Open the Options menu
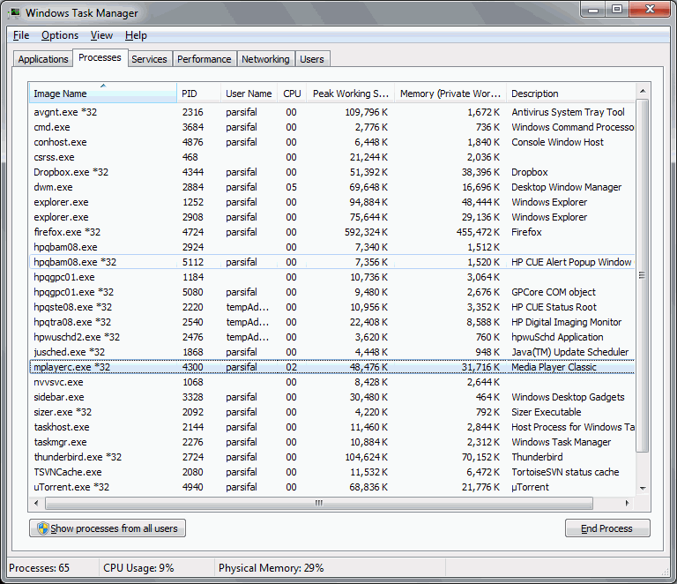 point(60,35)
